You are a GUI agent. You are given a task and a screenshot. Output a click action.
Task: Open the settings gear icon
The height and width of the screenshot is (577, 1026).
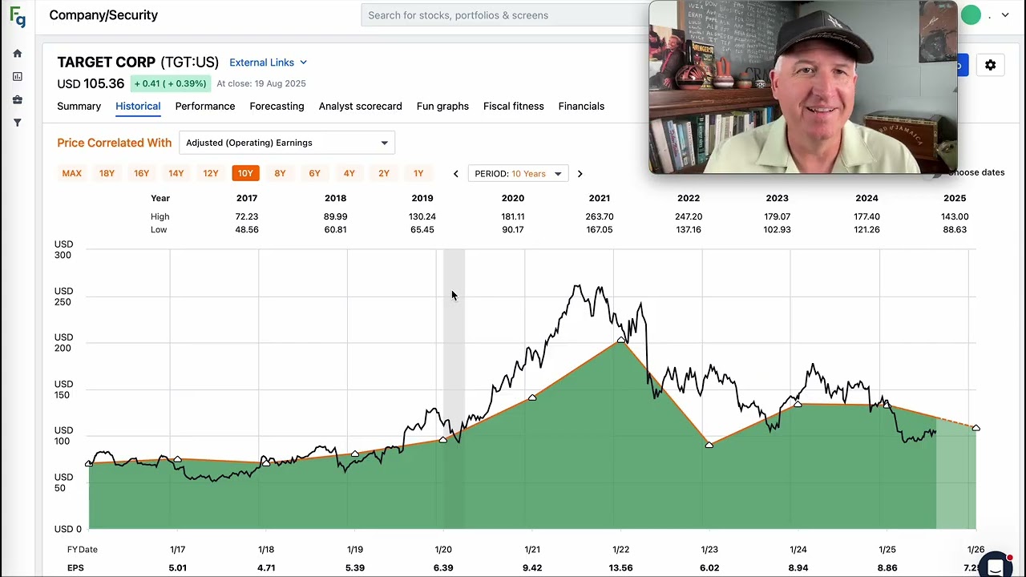tap(991, 65)
